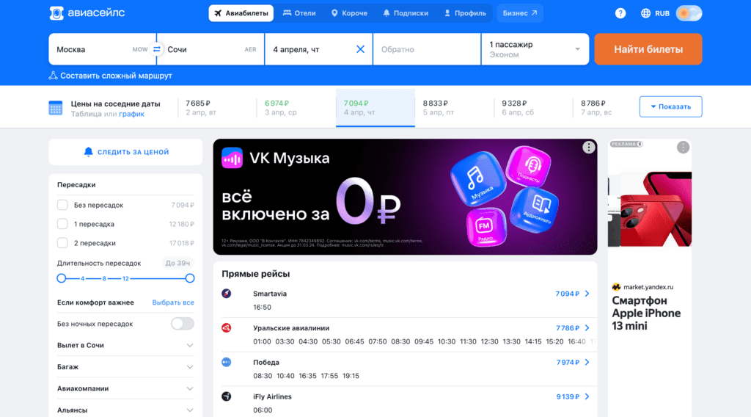Select 3 апр price 6 974 ₽

pos(296,107)
